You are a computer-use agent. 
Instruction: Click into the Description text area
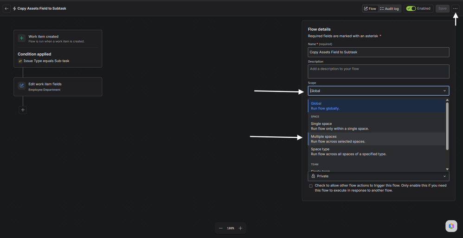[x=379, y=71]
